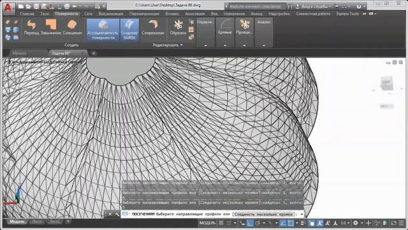Toggle snap mode in the status bar
Viewport: 408px width, 230px height.
click(x=229, y=223)
